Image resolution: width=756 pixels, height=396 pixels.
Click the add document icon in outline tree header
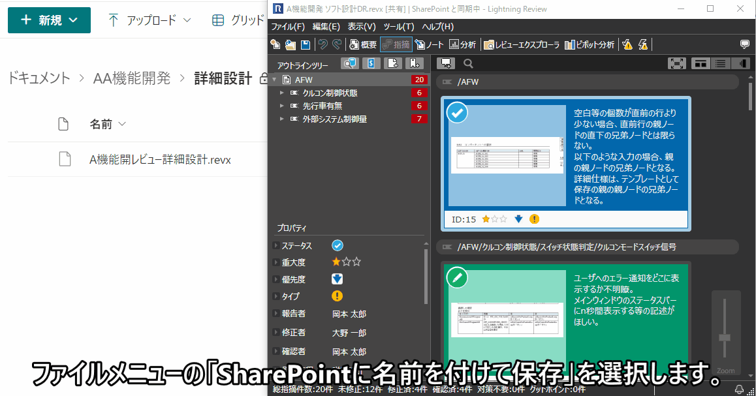click(x=393, y=63)
